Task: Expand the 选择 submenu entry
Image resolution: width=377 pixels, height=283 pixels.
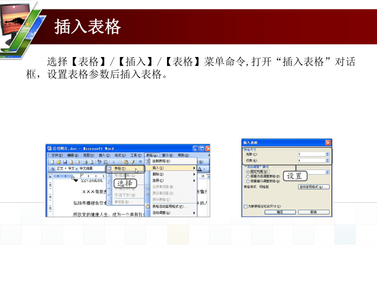Action: click(x=171, y=180)
